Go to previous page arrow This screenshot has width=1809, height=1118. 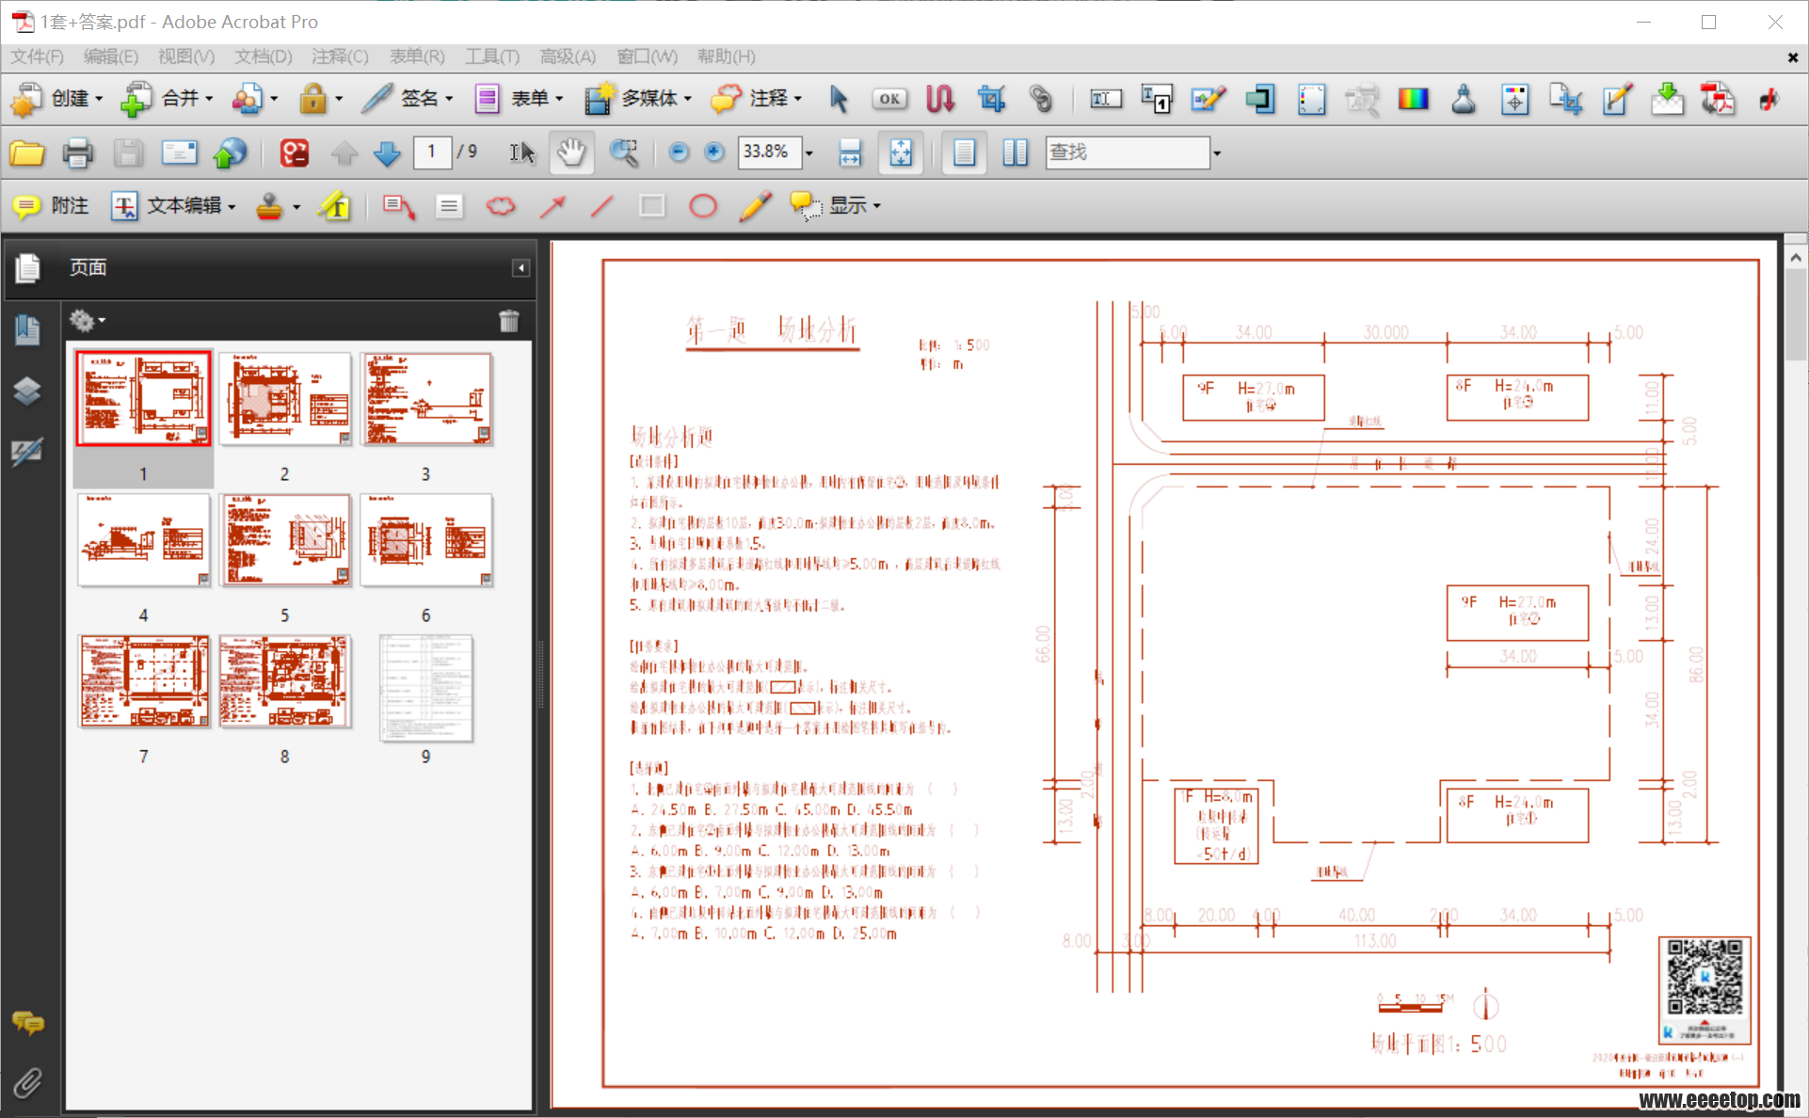click(x=344, y=152)
